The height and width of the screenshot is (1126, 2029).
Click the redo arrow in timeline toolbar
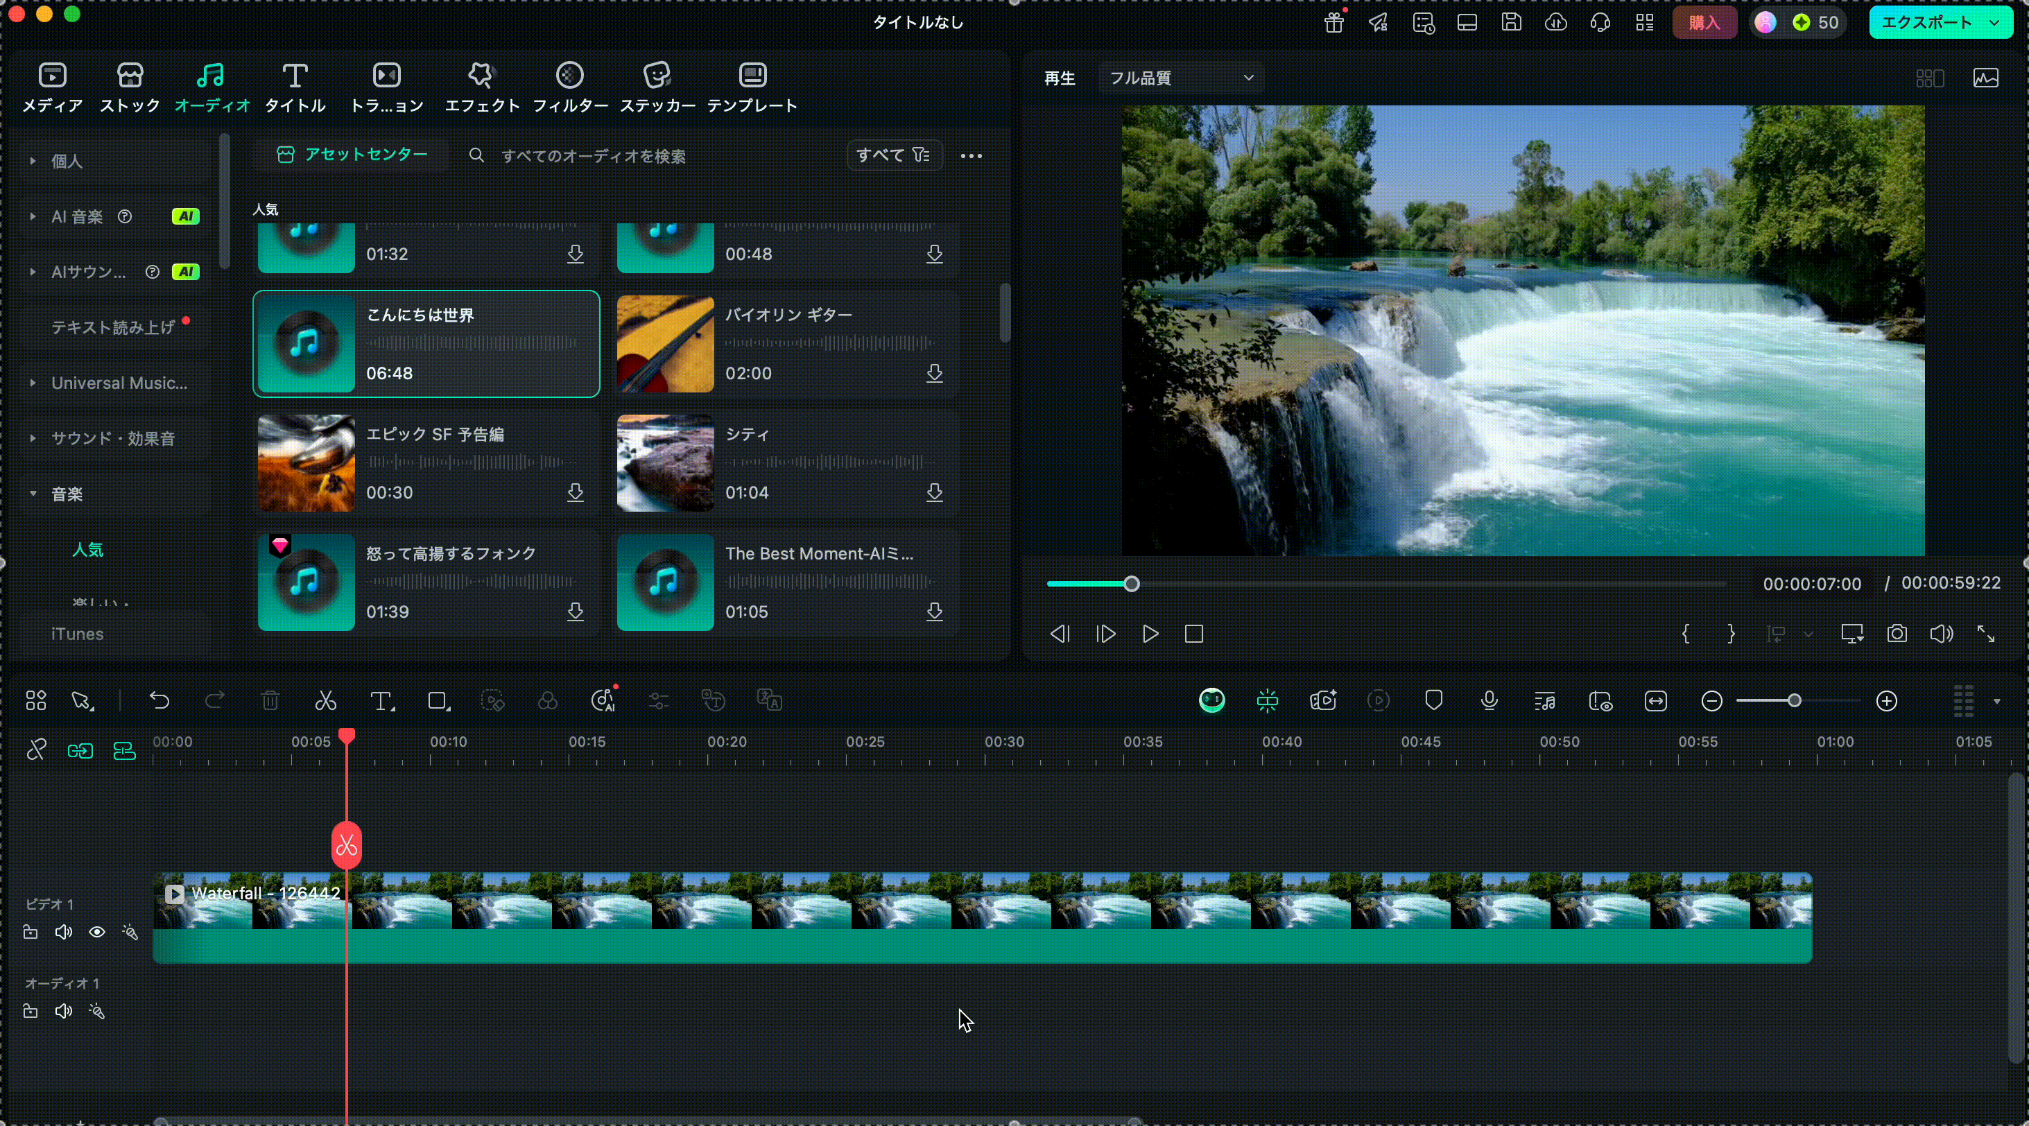click(x=214, y=701)
